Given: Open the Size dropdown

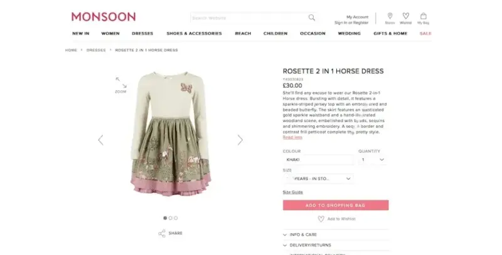Looking at the screenshot, I should [x=318, y=179].
